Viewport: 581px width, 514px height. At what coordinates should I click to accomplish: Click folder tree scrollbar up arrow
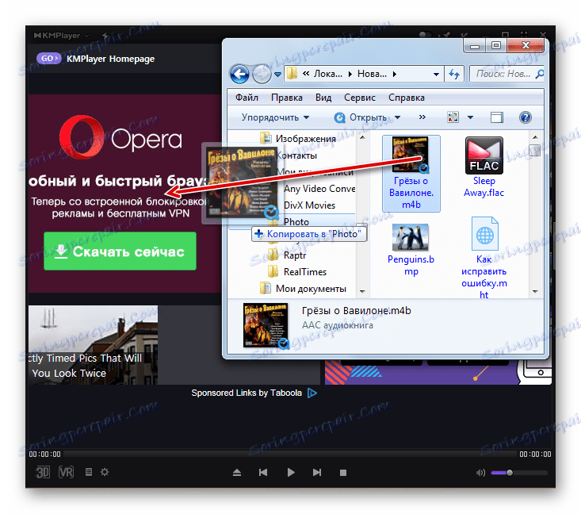point(362,137)
